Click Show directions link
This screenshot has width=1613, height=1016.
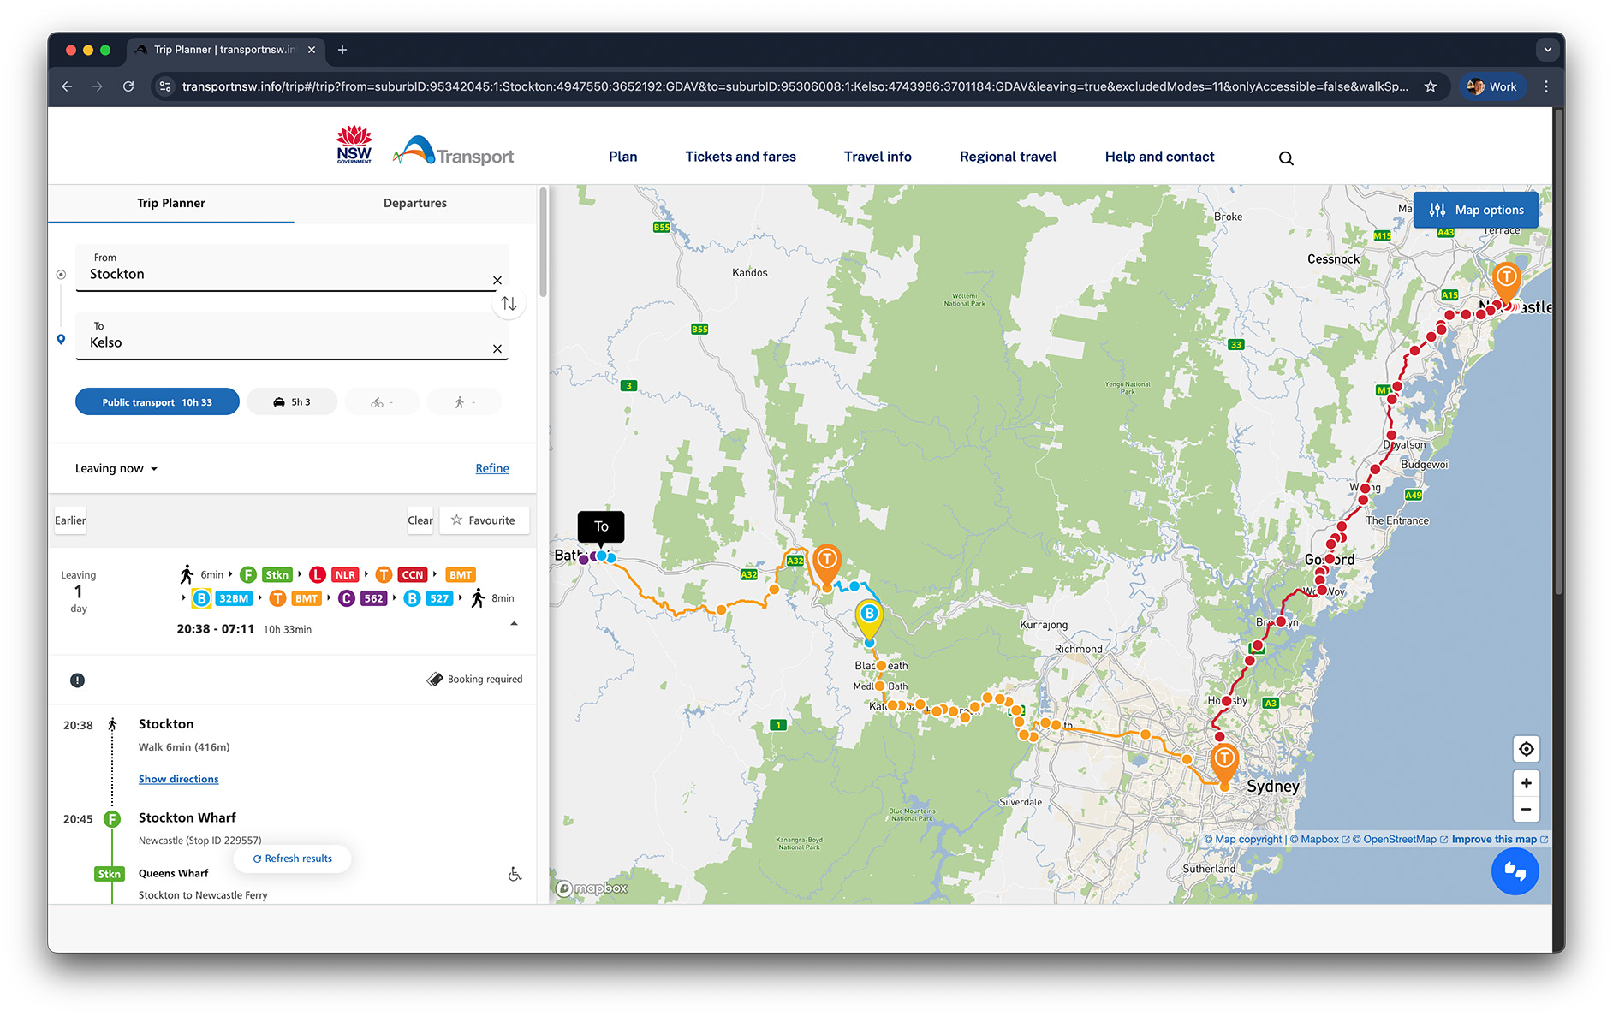pos(179,780)
